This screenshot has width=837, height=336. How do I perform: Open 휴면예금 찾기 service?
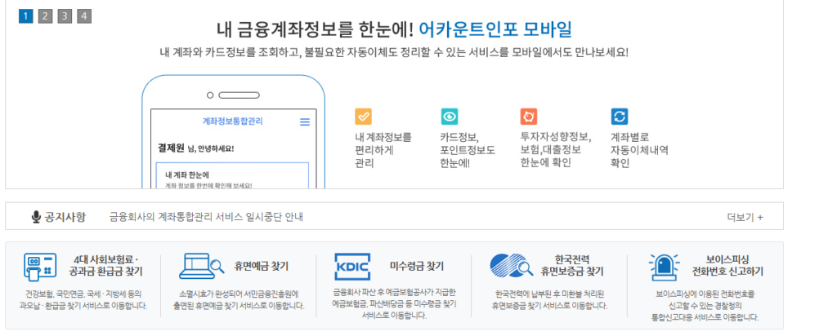click(x=262, y=266)
